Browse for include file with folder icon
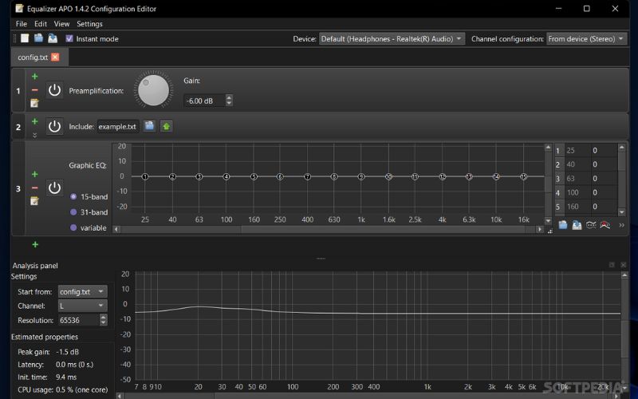Screen dimensions: 638x399 point(150,126)
